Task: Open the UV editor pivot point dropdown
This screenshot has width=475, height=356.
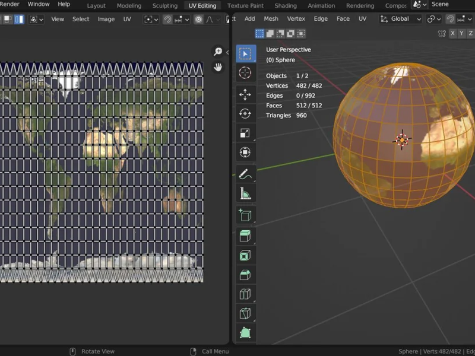Action: 151,20
